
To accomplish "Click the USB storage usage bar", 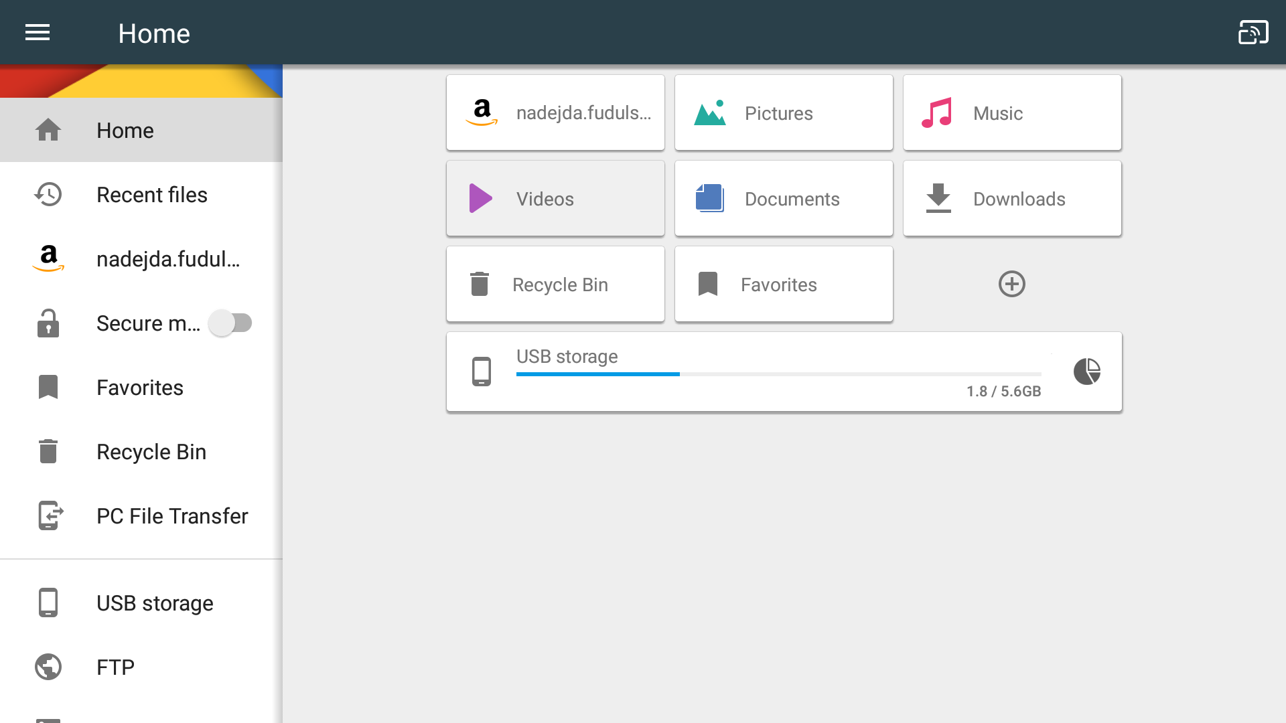I will 777,374.
